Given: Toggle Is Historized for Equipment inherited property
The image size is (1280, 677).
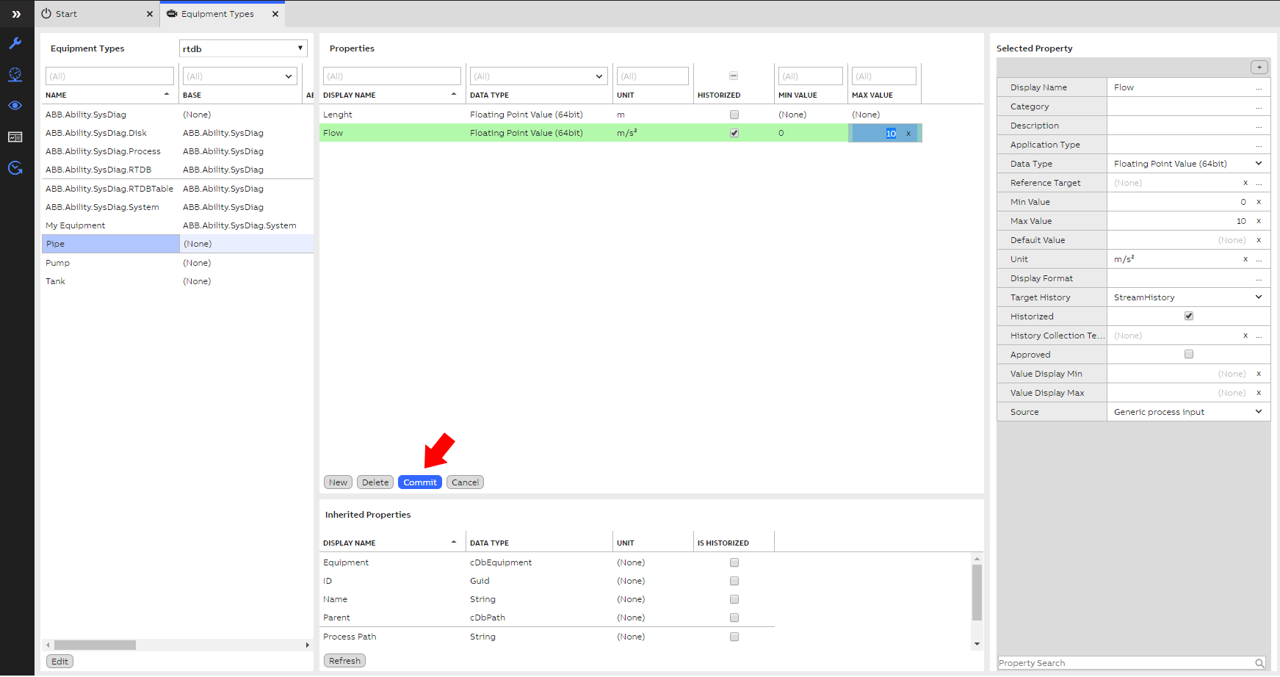Looking at the screenshot, I should [734, 562].
